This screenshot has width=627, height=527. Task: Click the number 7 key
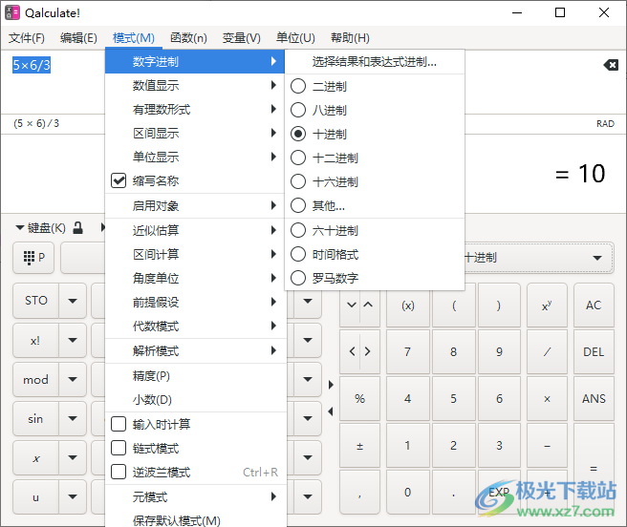click(x=408, y=351)
